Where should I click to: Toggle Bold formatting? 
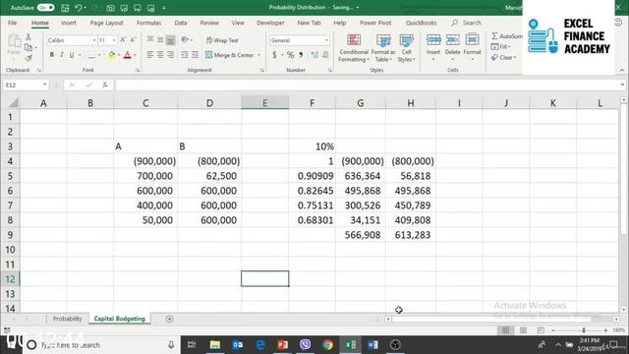pos(52,55)
